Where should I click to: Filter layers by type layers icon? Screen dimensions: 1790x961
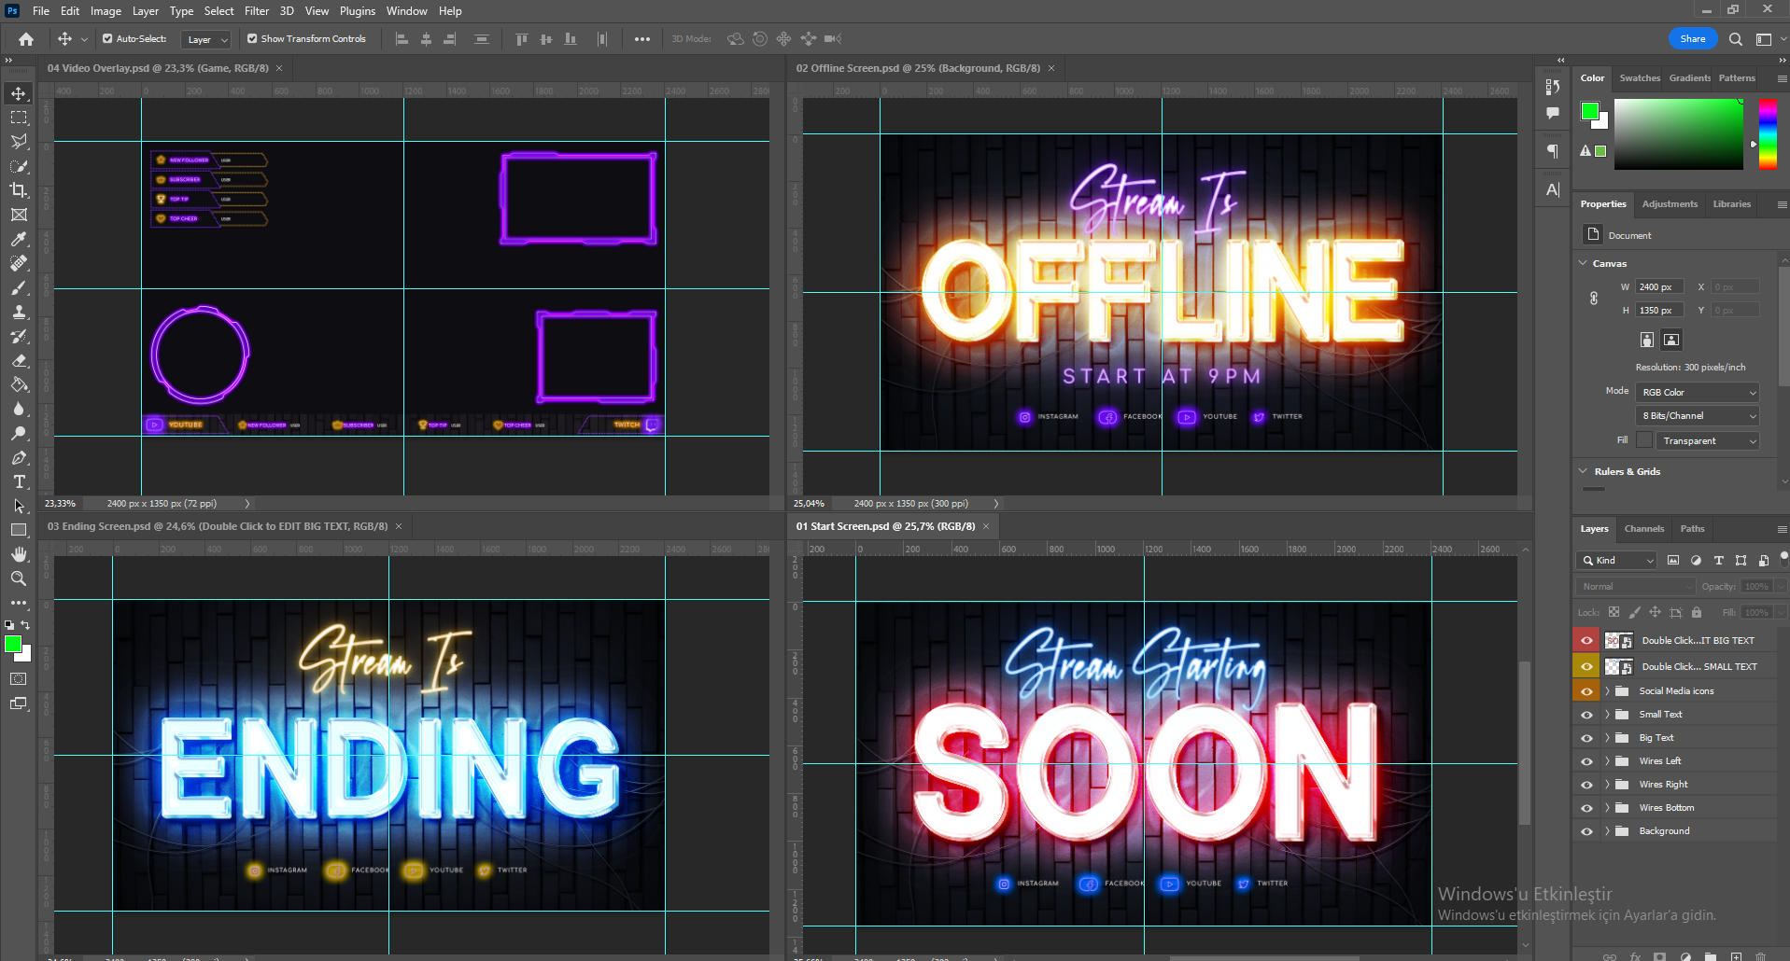(x=1718, y=560)
